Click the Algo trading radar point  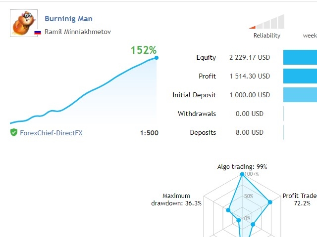click(242, 174)
